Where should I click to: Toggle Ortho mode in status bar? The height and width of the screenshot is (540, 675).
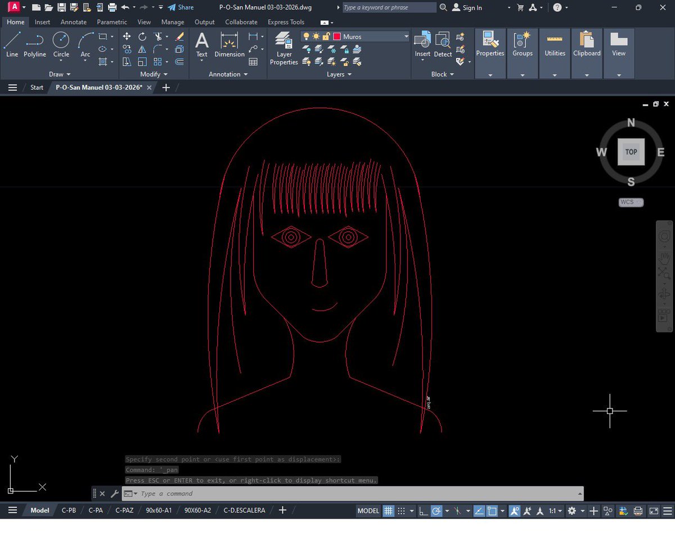pyautogui.click(x=422, y=511)
